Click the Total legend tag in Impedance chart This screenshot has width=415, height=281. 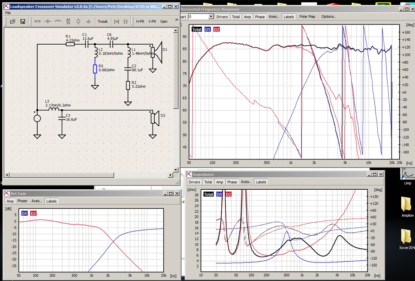(x=209, y=194)
